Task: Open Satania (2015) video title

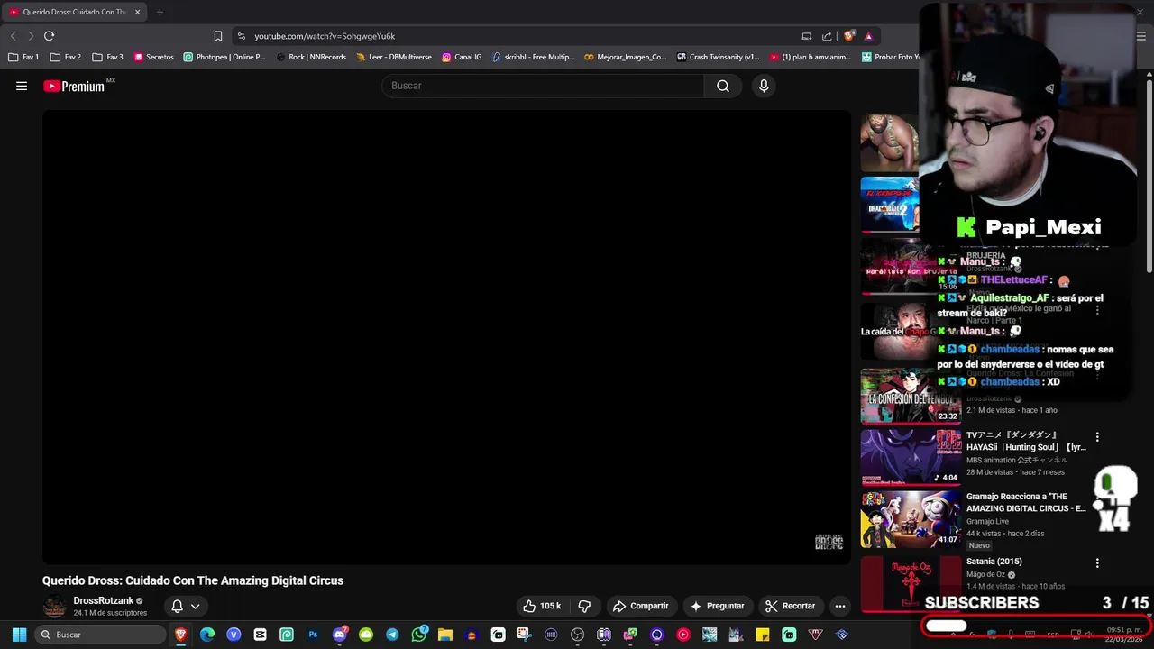Action: pyautogui.click(x=994, y=562)
